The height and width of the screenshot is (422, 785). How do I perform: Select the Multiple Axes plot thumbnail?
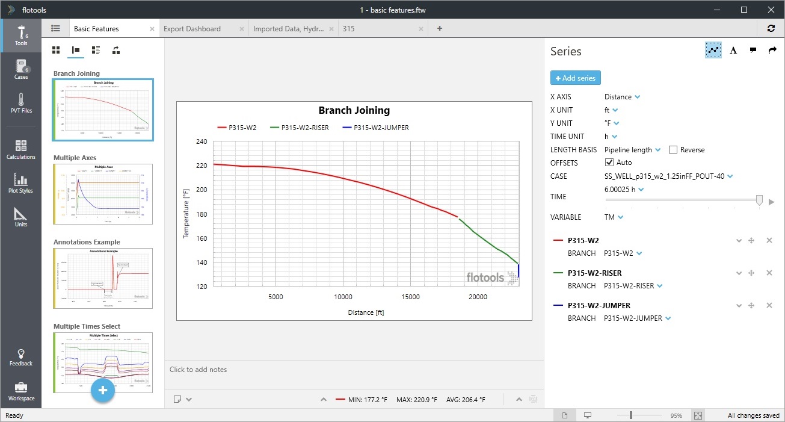tap(102, 194)
